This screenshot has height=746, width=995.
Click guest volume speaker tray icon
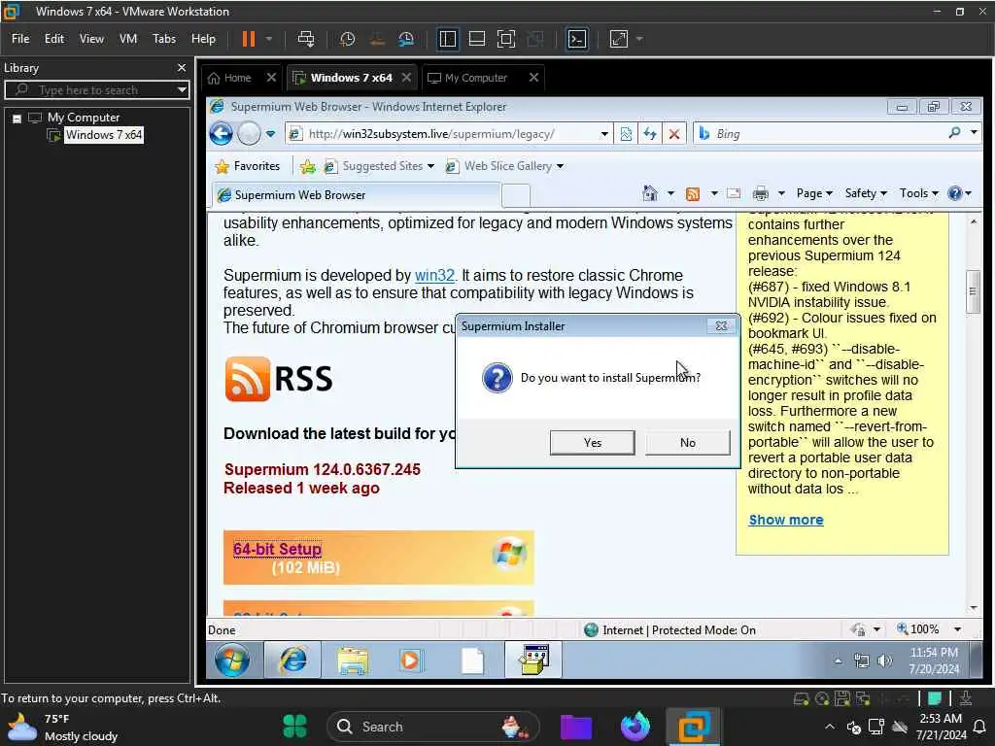click(x=884, y=661)
